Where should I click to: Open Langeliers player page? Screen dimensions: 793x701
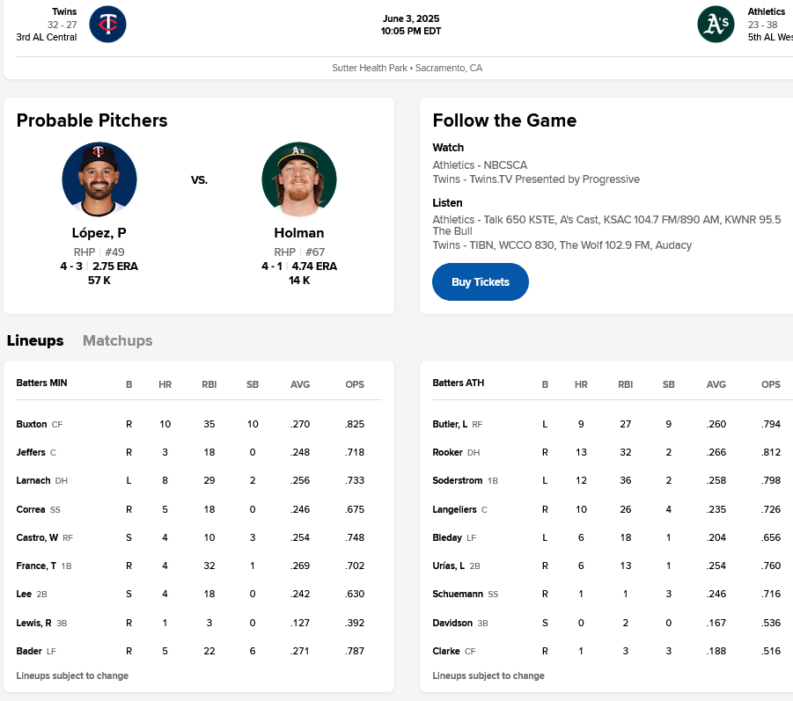point(454,509)
